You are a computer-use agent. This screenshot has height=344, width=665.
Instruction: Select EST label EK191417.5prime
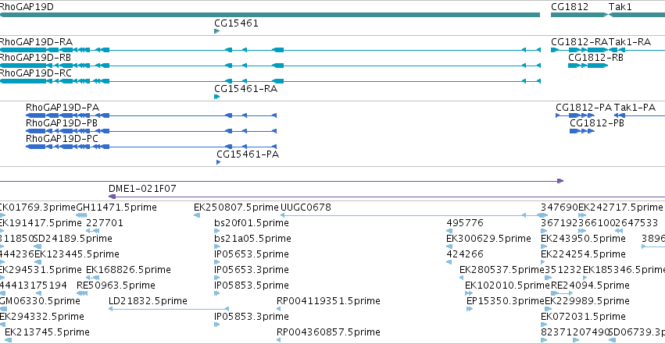[x=41, y=222]
